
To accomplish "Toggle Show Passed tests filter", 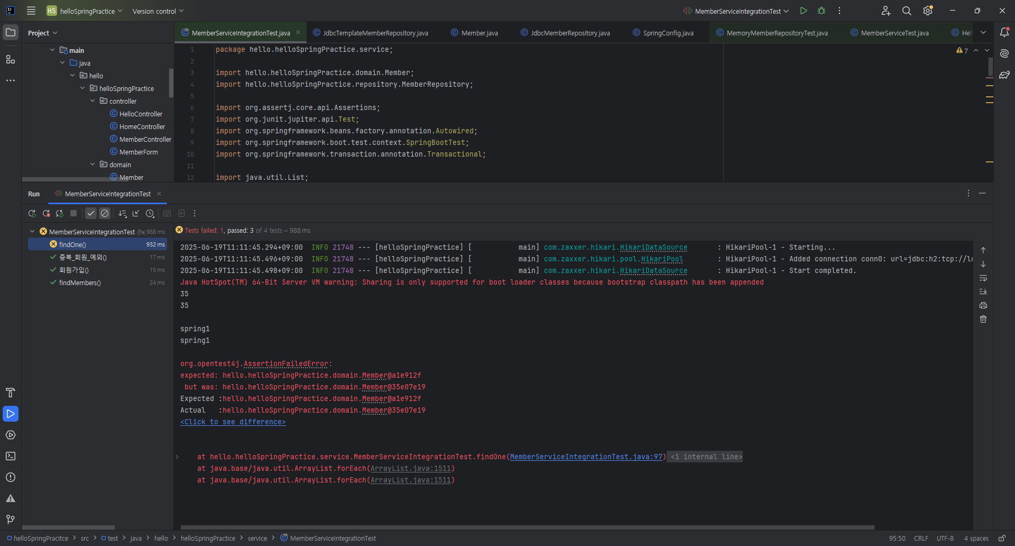I will click(x=91, y=213).
